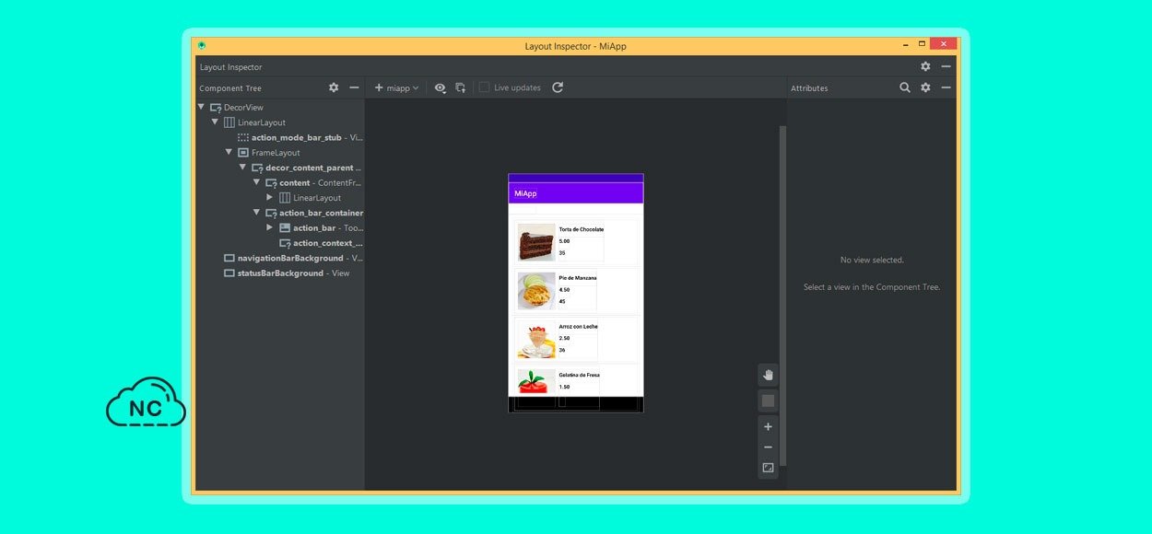Open Component Tree settings gear
This screenshot has height=534, width=1152.
pyautogui.click(x=334, y=87)
